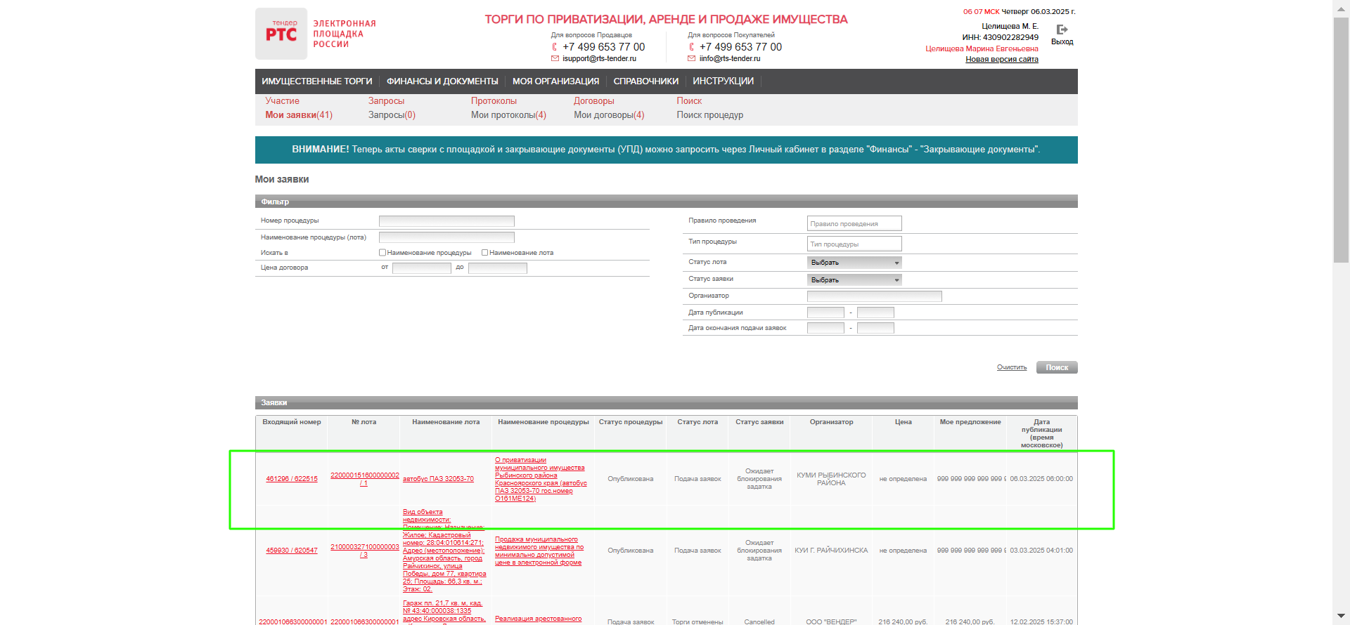Click the Поиск filter button

1057,367
